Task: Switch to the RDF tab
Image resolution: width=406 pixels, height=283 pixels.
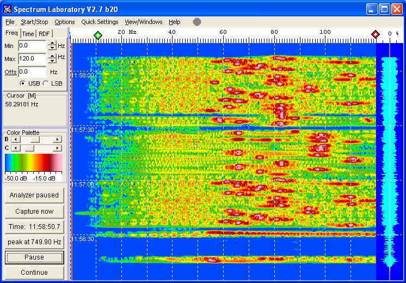Action: coord(44,34)
